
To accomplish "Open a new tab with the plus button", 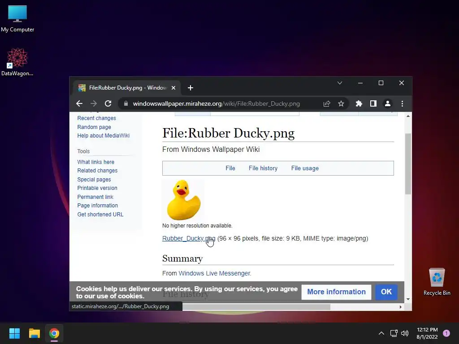I will click(190, 88).
